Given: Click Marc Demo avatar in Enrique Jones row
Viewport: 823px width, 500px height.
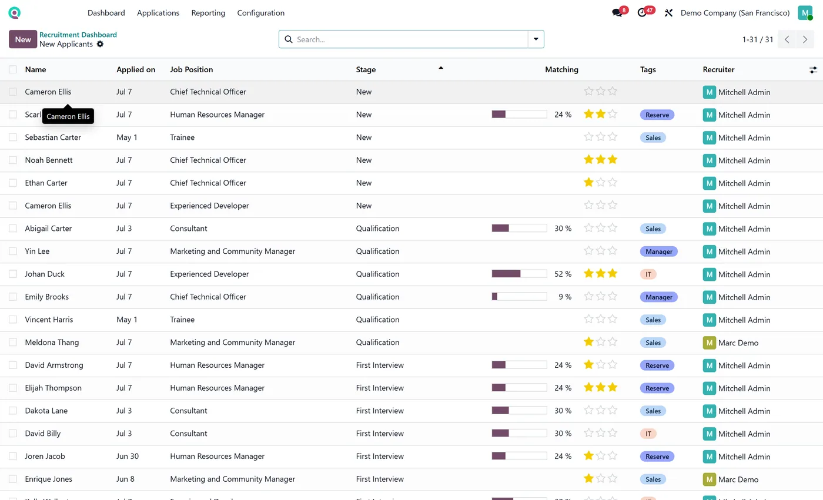Looking at the screenshot, I should click(710, 479).
